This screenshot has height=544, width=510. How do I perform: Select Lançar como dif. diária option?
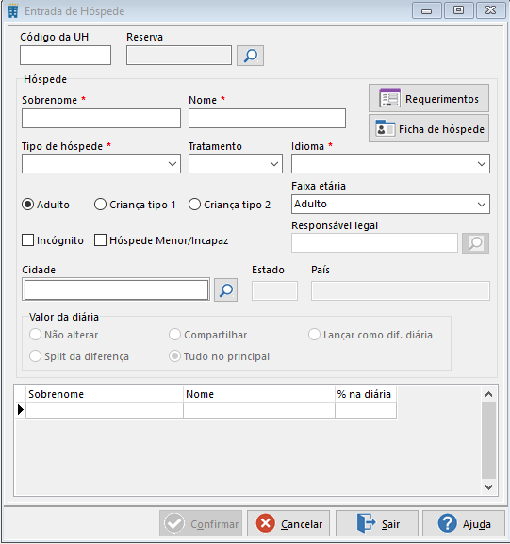(314, 335)
